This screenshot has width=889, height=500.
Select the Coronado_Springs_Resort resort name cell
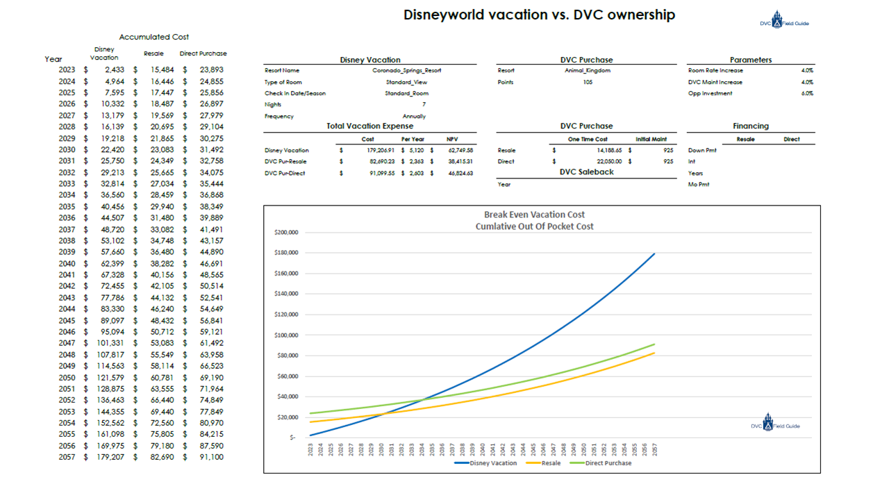point(406,70)
